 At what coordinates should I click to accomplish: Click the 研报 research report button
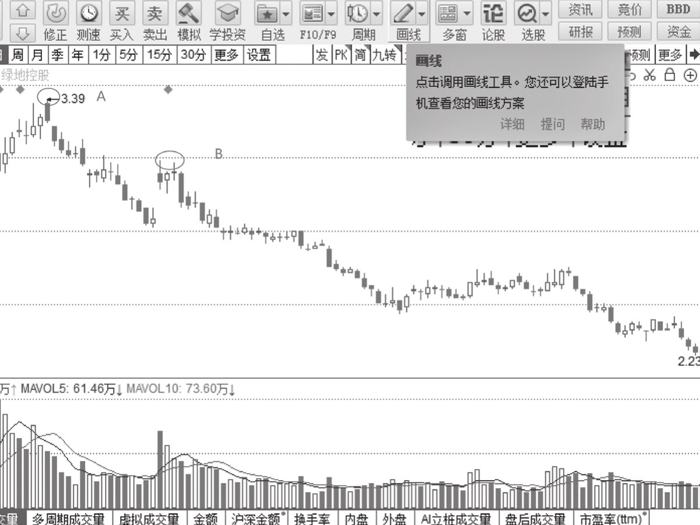[580, 31]
